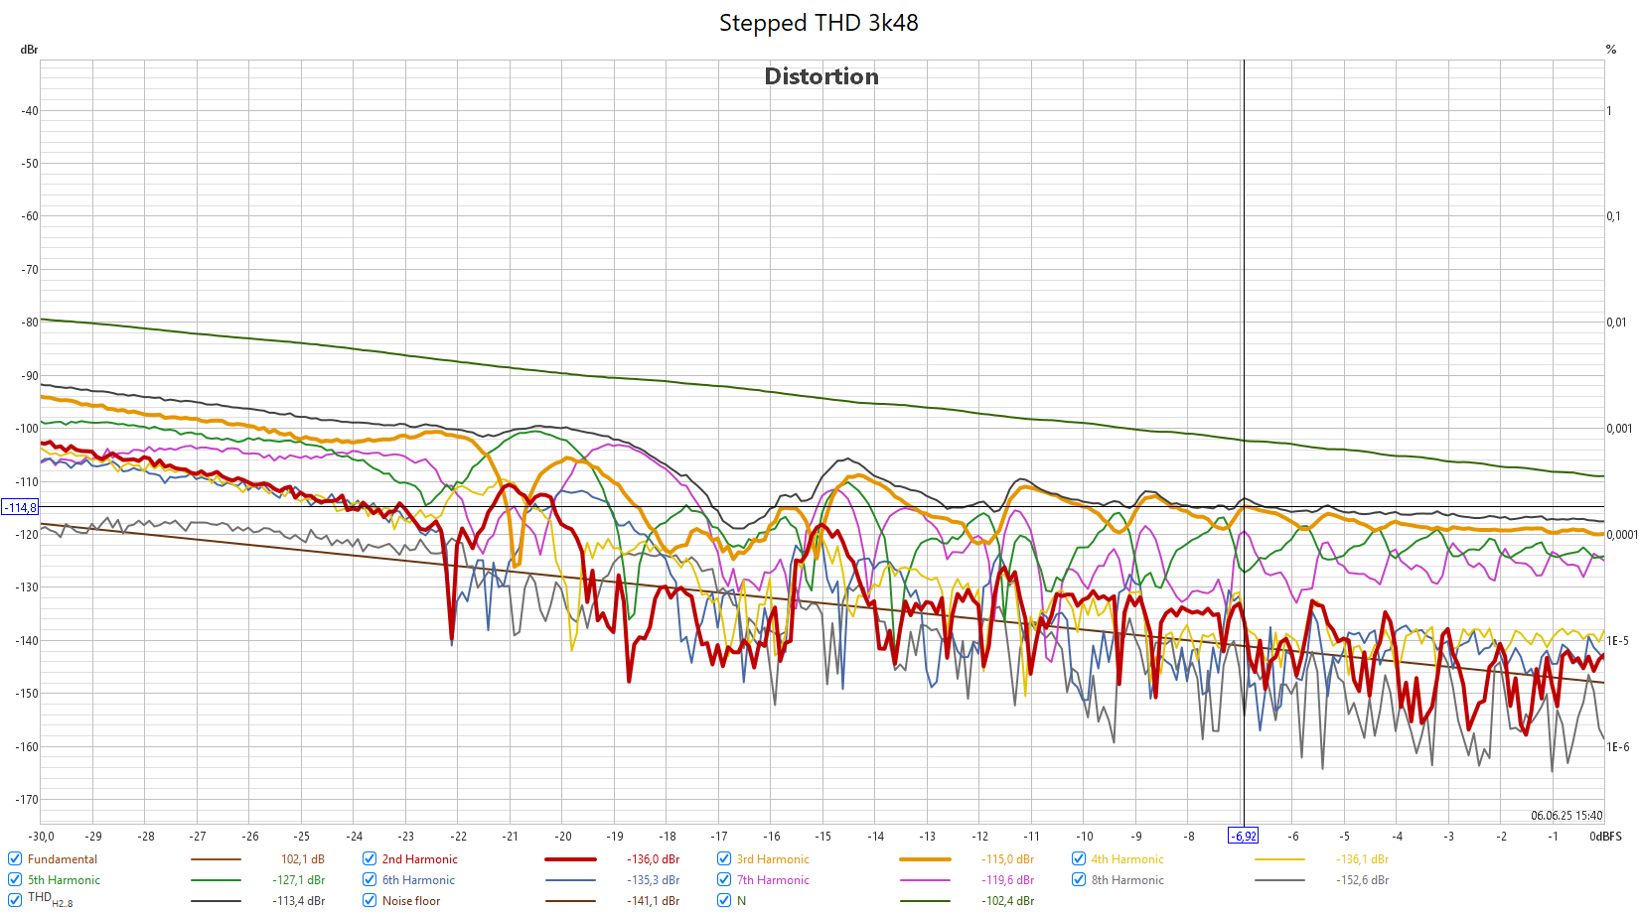Click the -40 y-axis tick label
Viewport: 1639px width, 912px height.
tap(30, 111)
